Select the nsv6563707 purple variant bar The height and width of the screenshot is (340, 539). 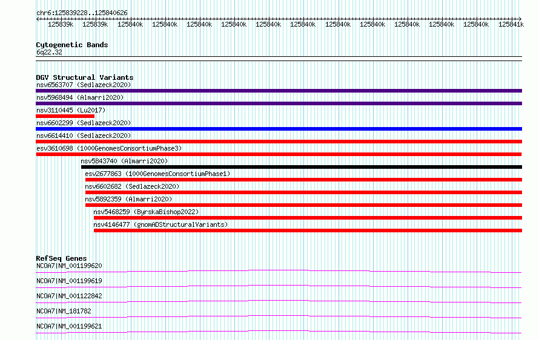[279, 91]
